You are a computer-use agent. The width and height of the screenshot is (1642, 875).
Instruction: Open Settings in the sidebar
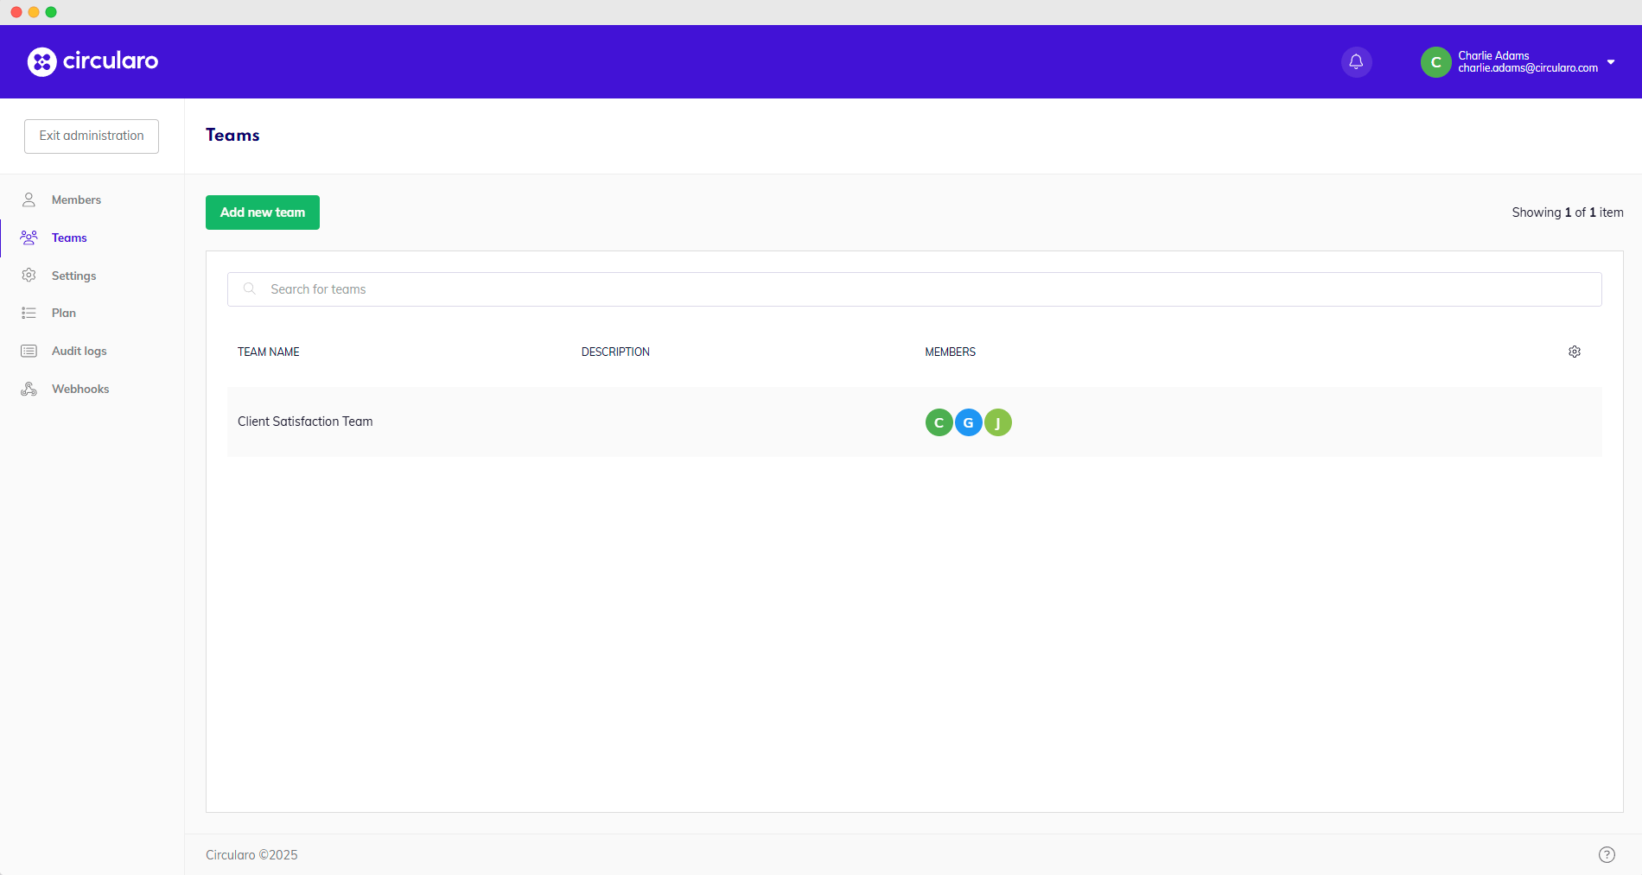point(73,276)
